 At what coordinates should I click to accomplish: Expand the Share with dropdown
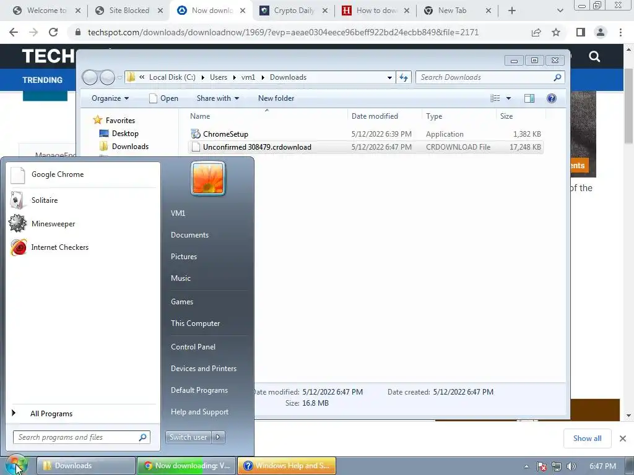tap(218, 98)
